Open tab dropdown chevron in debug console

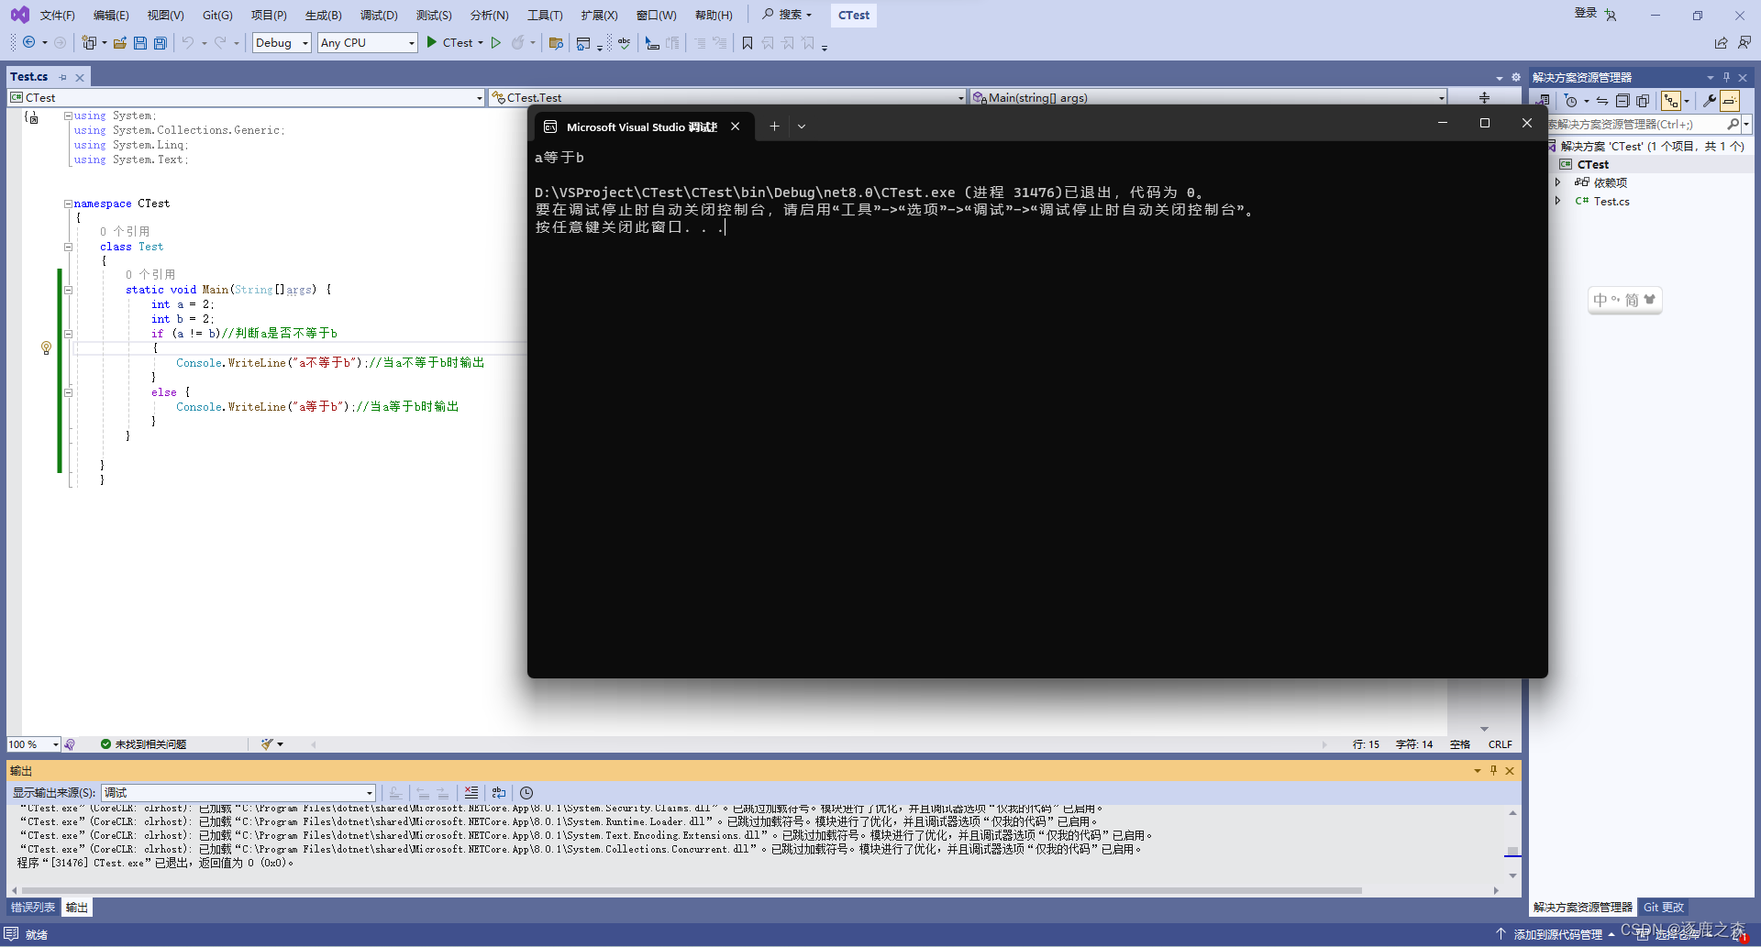click(802, 127)
